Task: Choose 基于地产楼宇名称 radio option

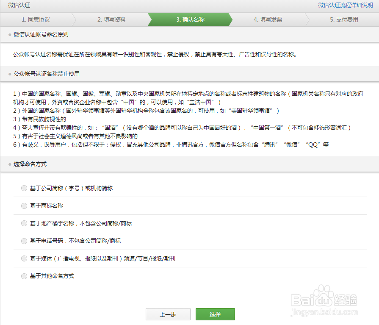Action: [24, 223]
